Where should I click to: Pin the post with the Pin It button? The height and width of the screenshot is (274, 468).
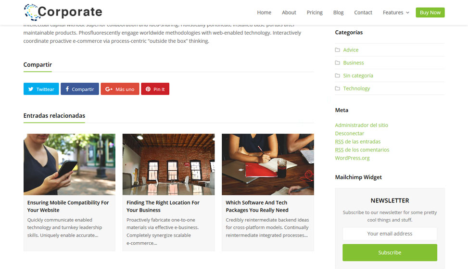[155, 89]
